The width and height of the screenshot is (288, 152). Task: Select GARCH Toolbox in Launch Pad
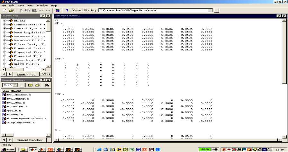pos(27,64)
